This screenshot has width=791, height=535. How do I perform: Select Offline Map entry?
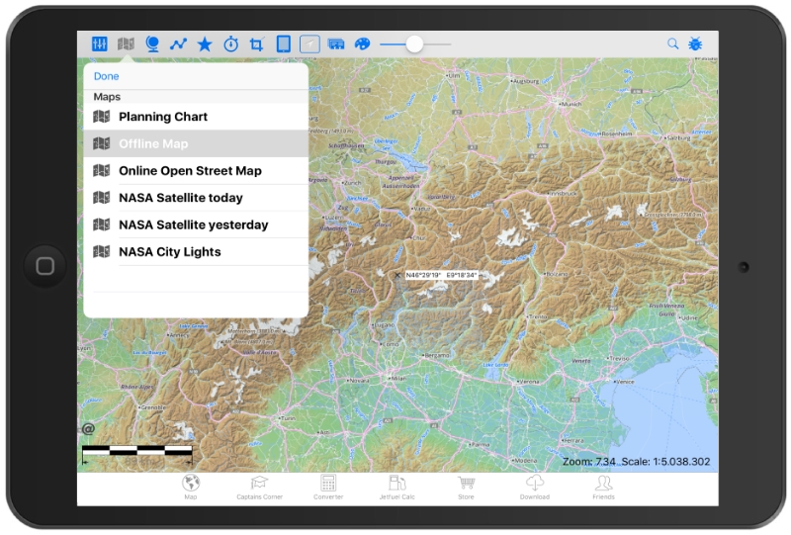point(196,143)
